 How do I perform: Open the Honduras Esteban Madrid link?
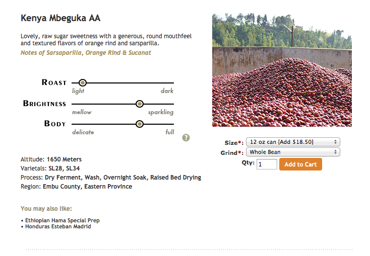point(58,226)
